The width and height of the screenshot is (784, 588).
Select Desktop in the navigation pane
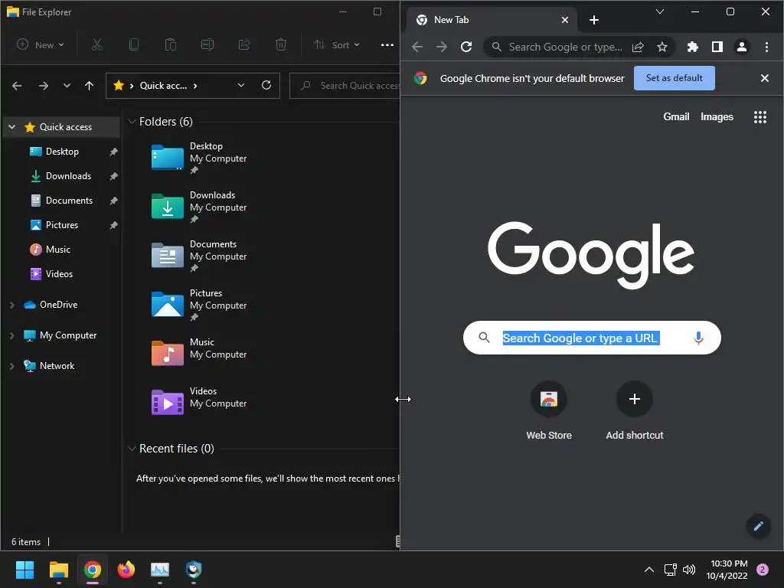pyautogui.click(x=62, y=152)
